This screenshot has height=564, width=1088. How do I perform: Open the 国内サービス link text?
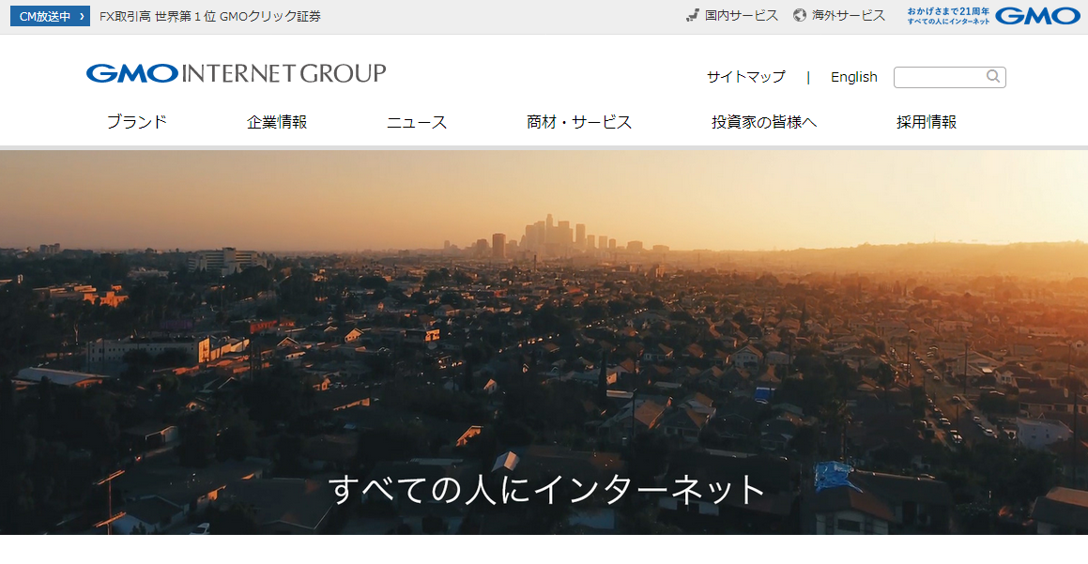741,15
